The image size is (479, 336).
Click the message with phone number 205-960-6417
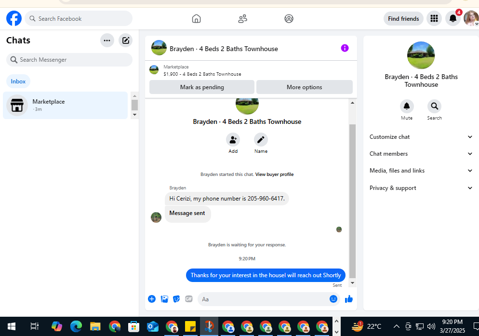point(226,199)
